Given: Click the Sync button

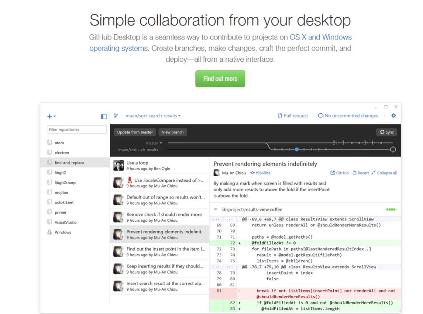Looking at the screenshot, I should click(387, 132).
